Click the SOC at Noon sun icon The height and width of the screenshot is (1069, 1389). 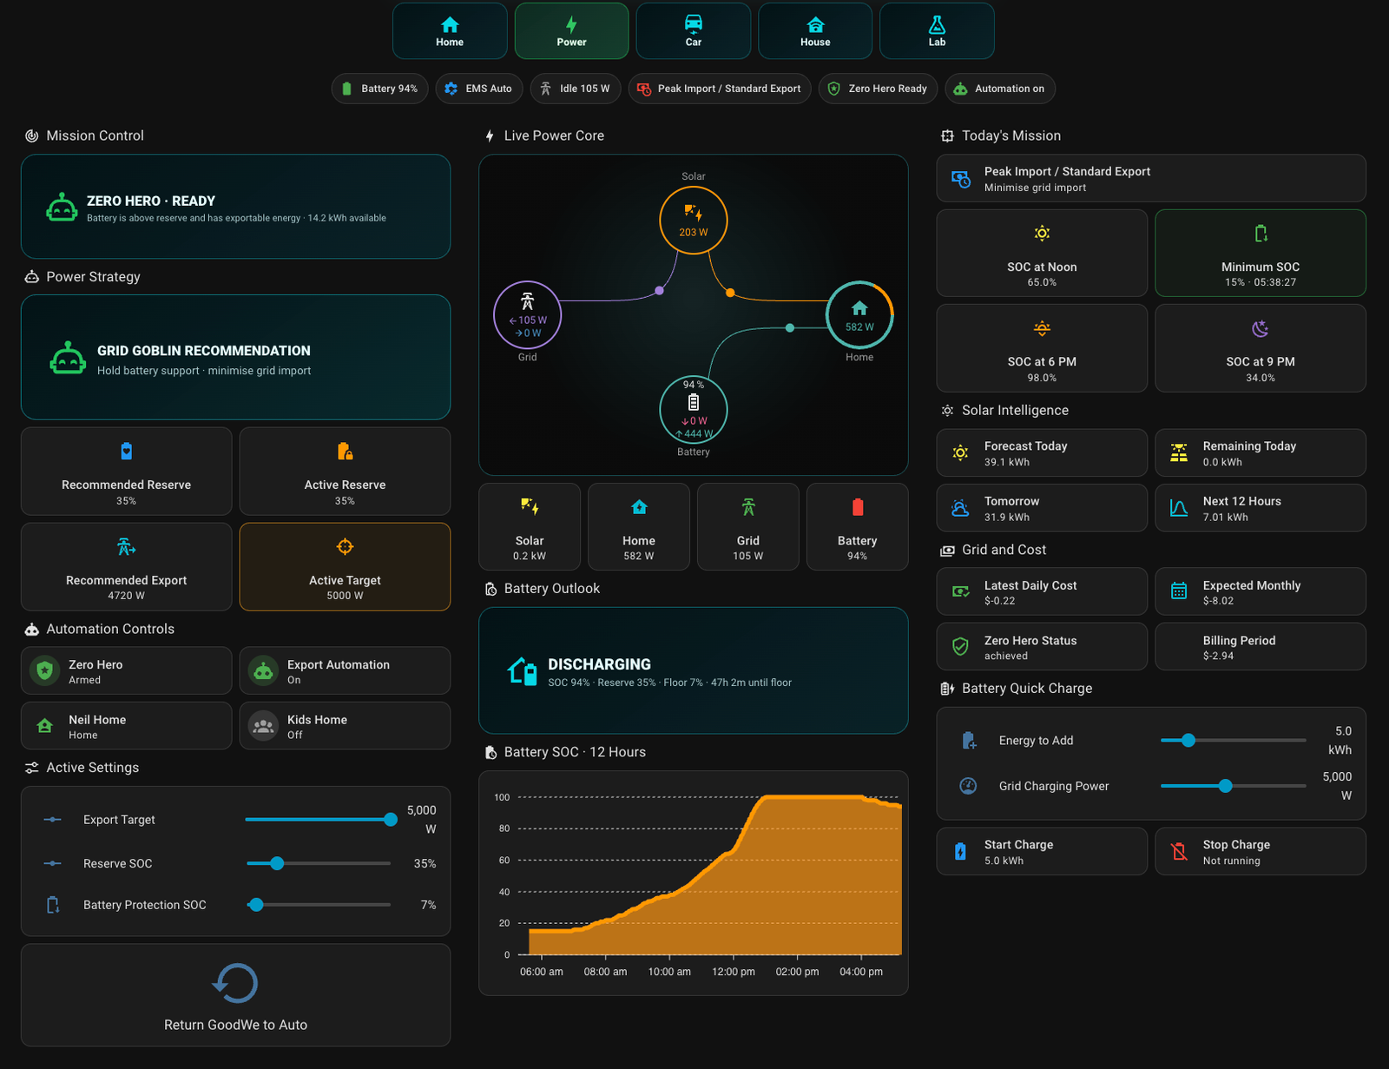[1042, 234]
